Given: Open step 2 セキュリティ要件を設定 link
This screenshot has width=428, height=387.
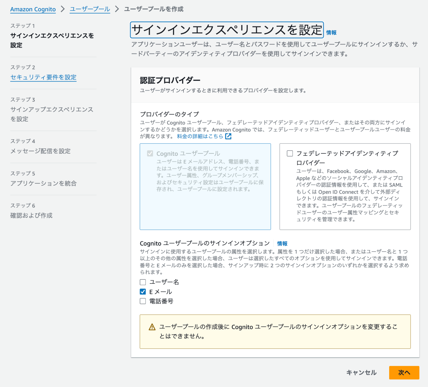Looking at the screenshot, I should pos(43,77).
